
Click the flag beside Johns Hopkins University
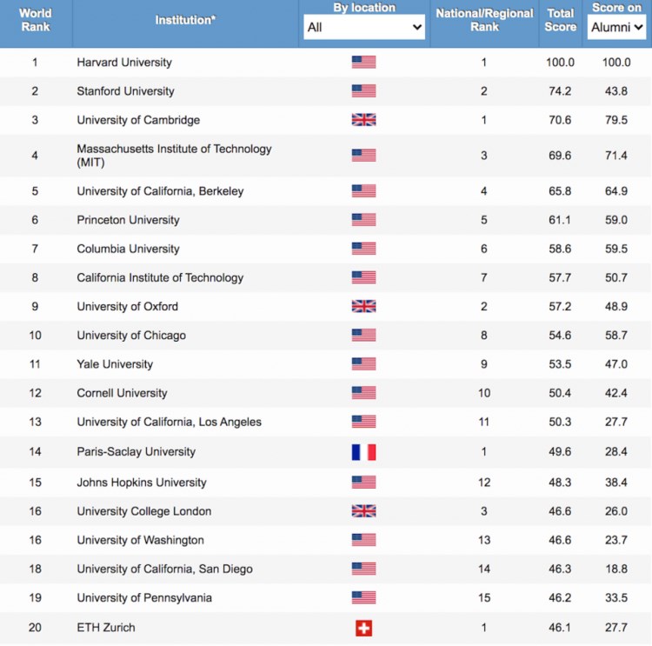pyautogui.click(x=364, y=482)
